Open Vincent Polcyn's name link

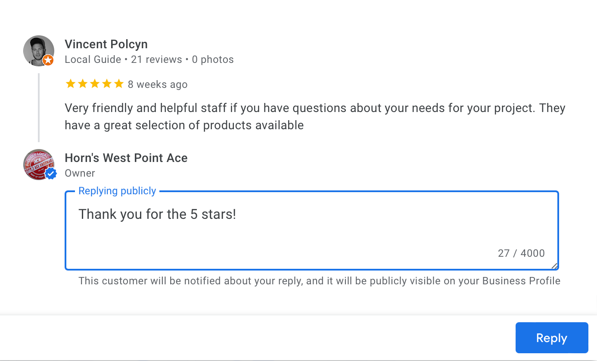tap(106, 44)
